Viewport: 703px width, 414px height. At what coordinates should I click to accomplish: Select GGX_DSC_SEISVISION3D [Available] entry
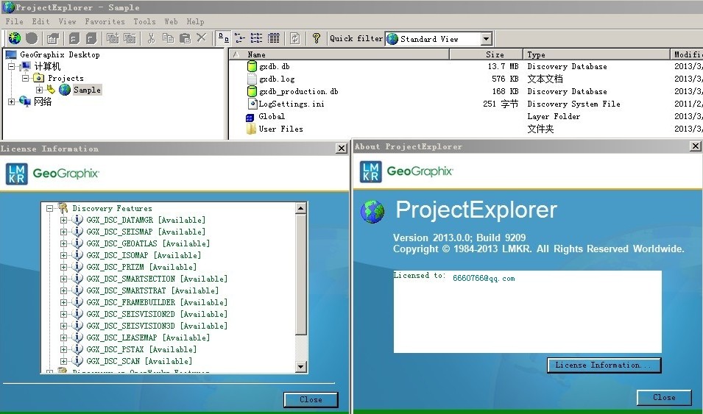tap(157, 326)
